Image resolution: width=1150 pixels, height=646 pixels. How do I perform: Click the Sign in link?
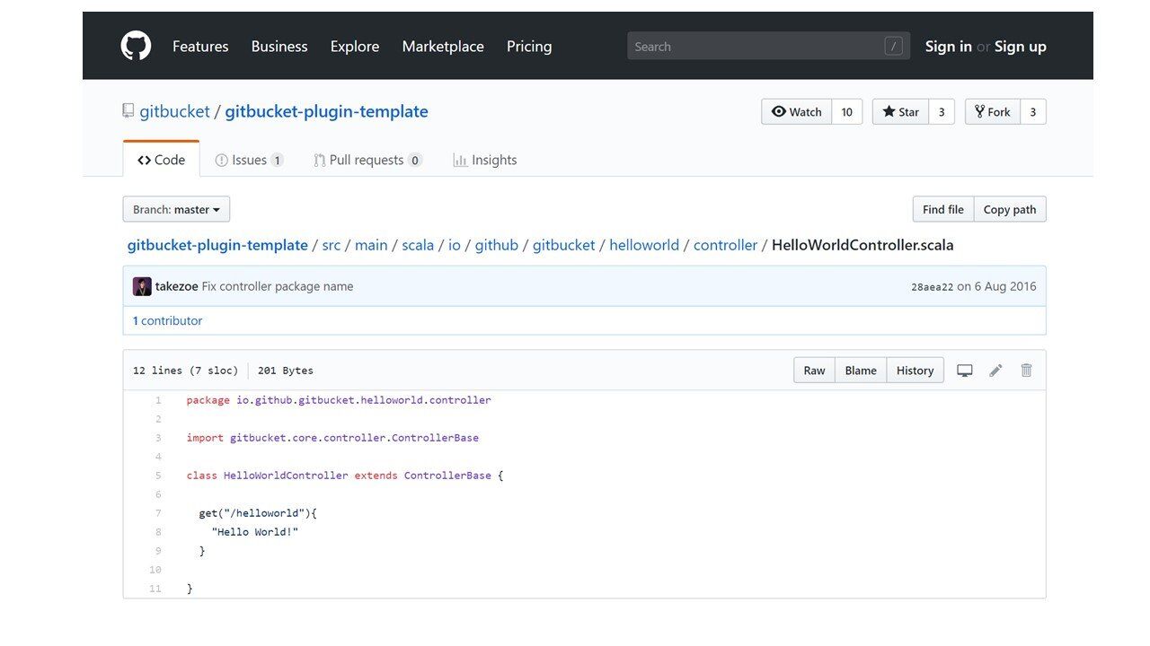pos(948,47)
